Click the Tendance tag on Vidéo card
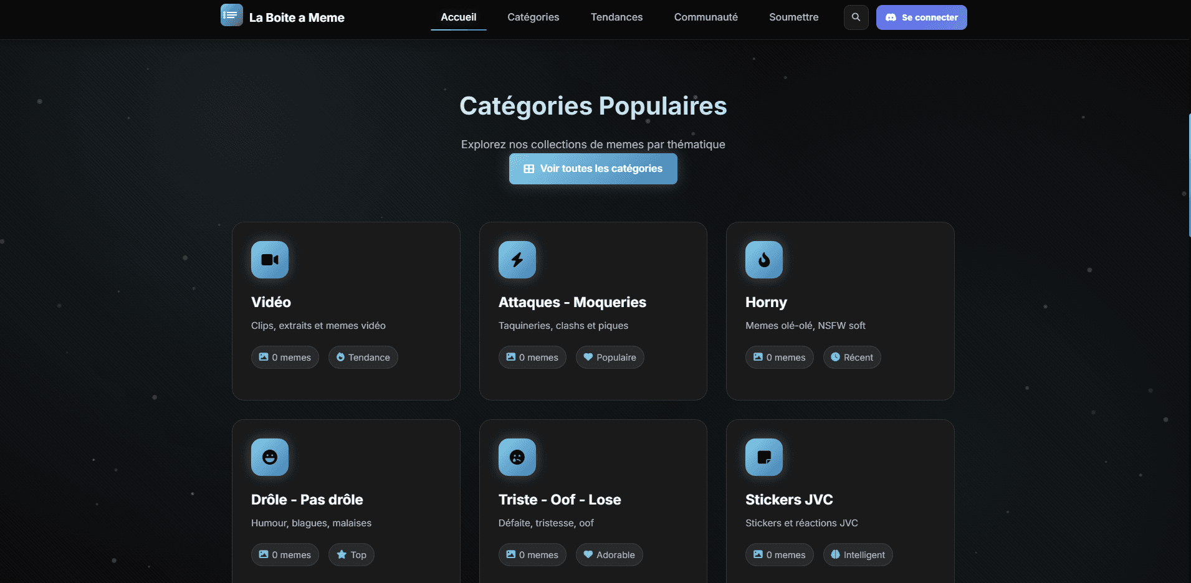Screen dimensions: 1191x583 coord(363,358)
